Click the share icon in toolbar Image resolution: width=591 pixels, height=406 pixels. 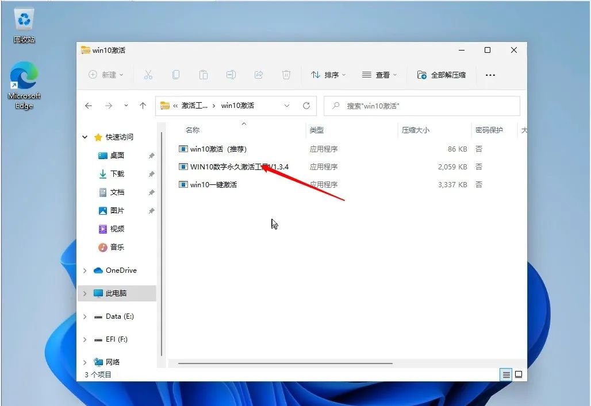[x=259, y=75]
